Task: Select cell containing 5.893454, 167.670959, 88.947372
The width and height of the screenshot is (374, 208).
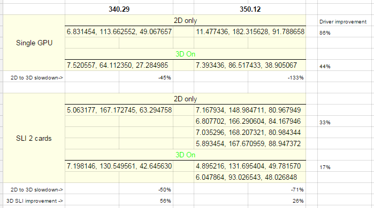Action: tap(250, 143)
